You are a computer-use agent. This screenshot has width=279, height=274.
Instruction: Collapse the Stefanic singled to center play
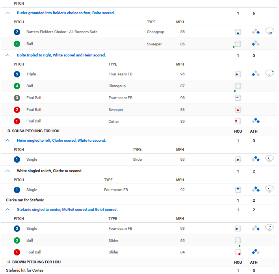7,210
